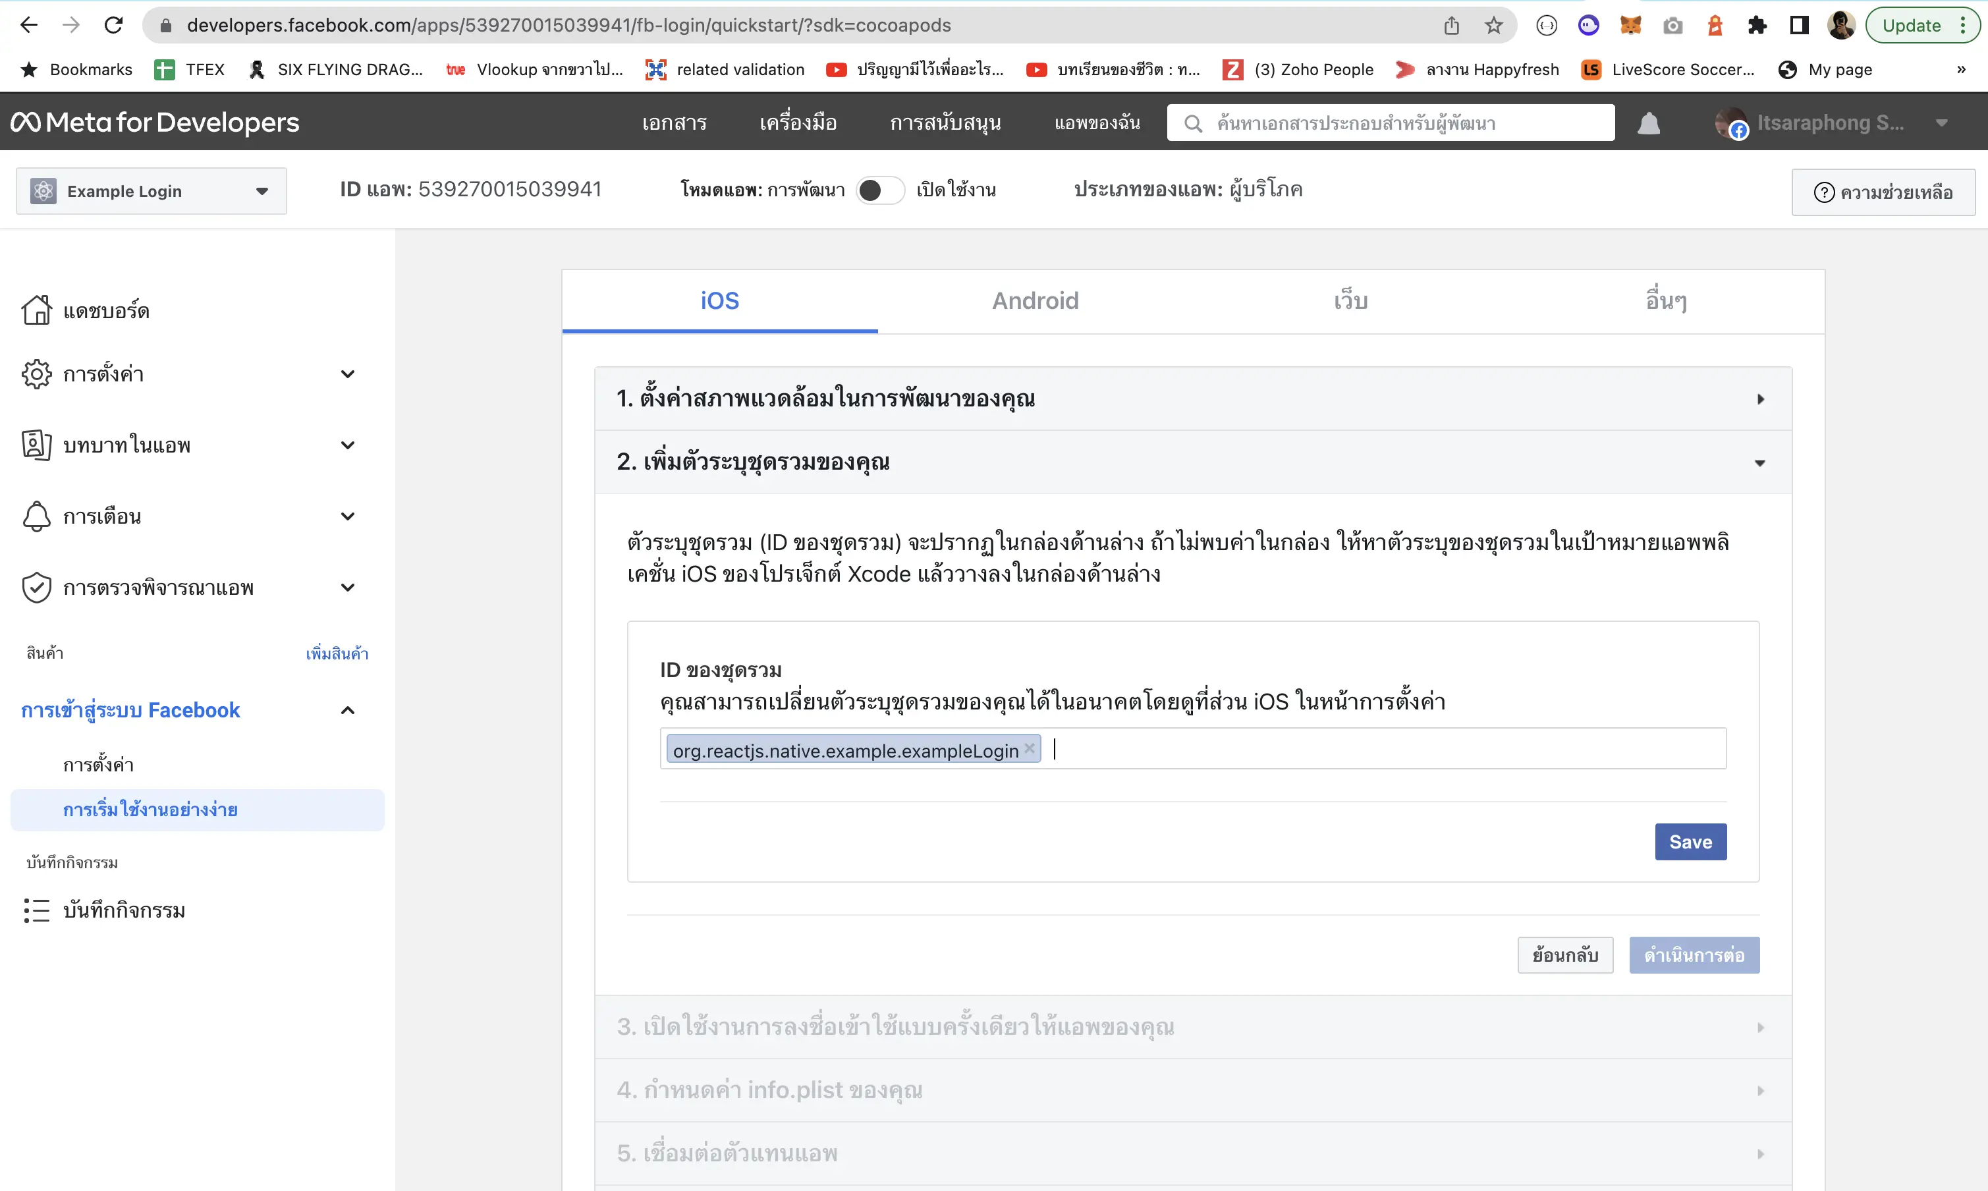Open the Dashboard house icon item

point(37,310)
